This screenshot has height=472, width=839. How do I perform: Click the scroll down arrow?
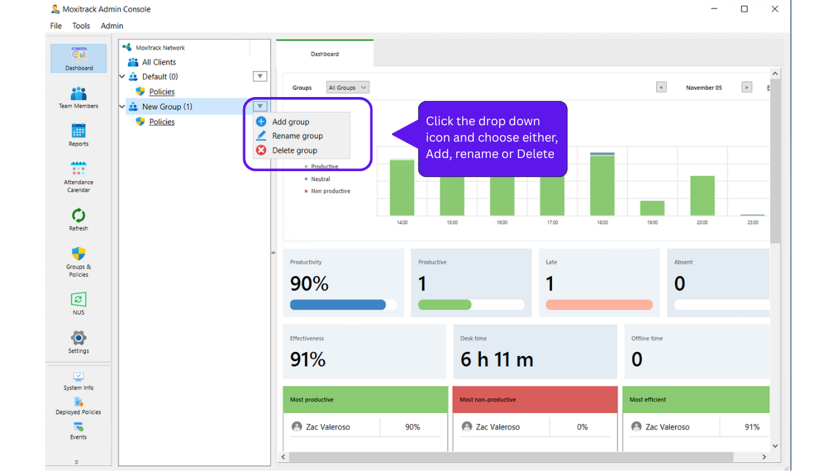click(775, 446)
